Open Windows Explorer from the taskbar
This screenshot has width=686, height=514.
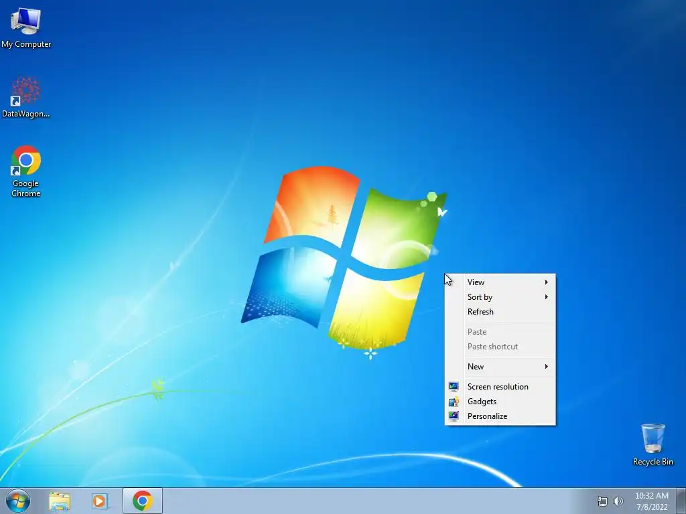60,501
